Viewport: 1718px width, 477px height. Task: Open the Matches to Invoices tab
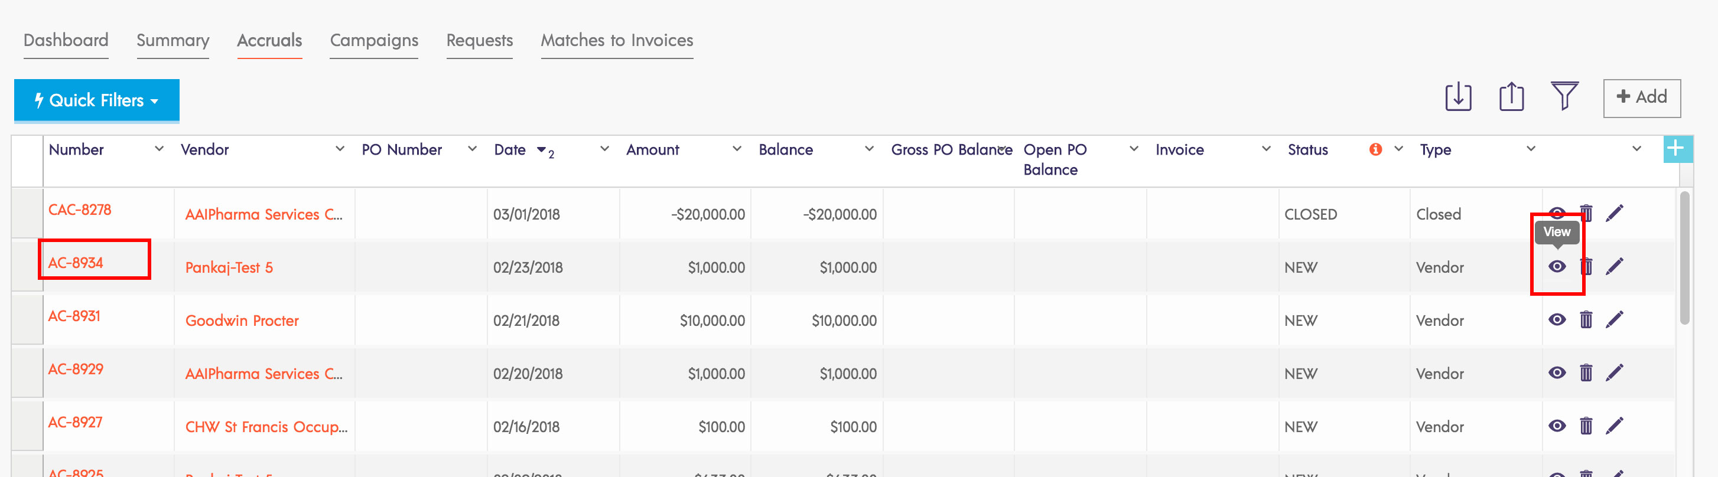coord(616,41)
